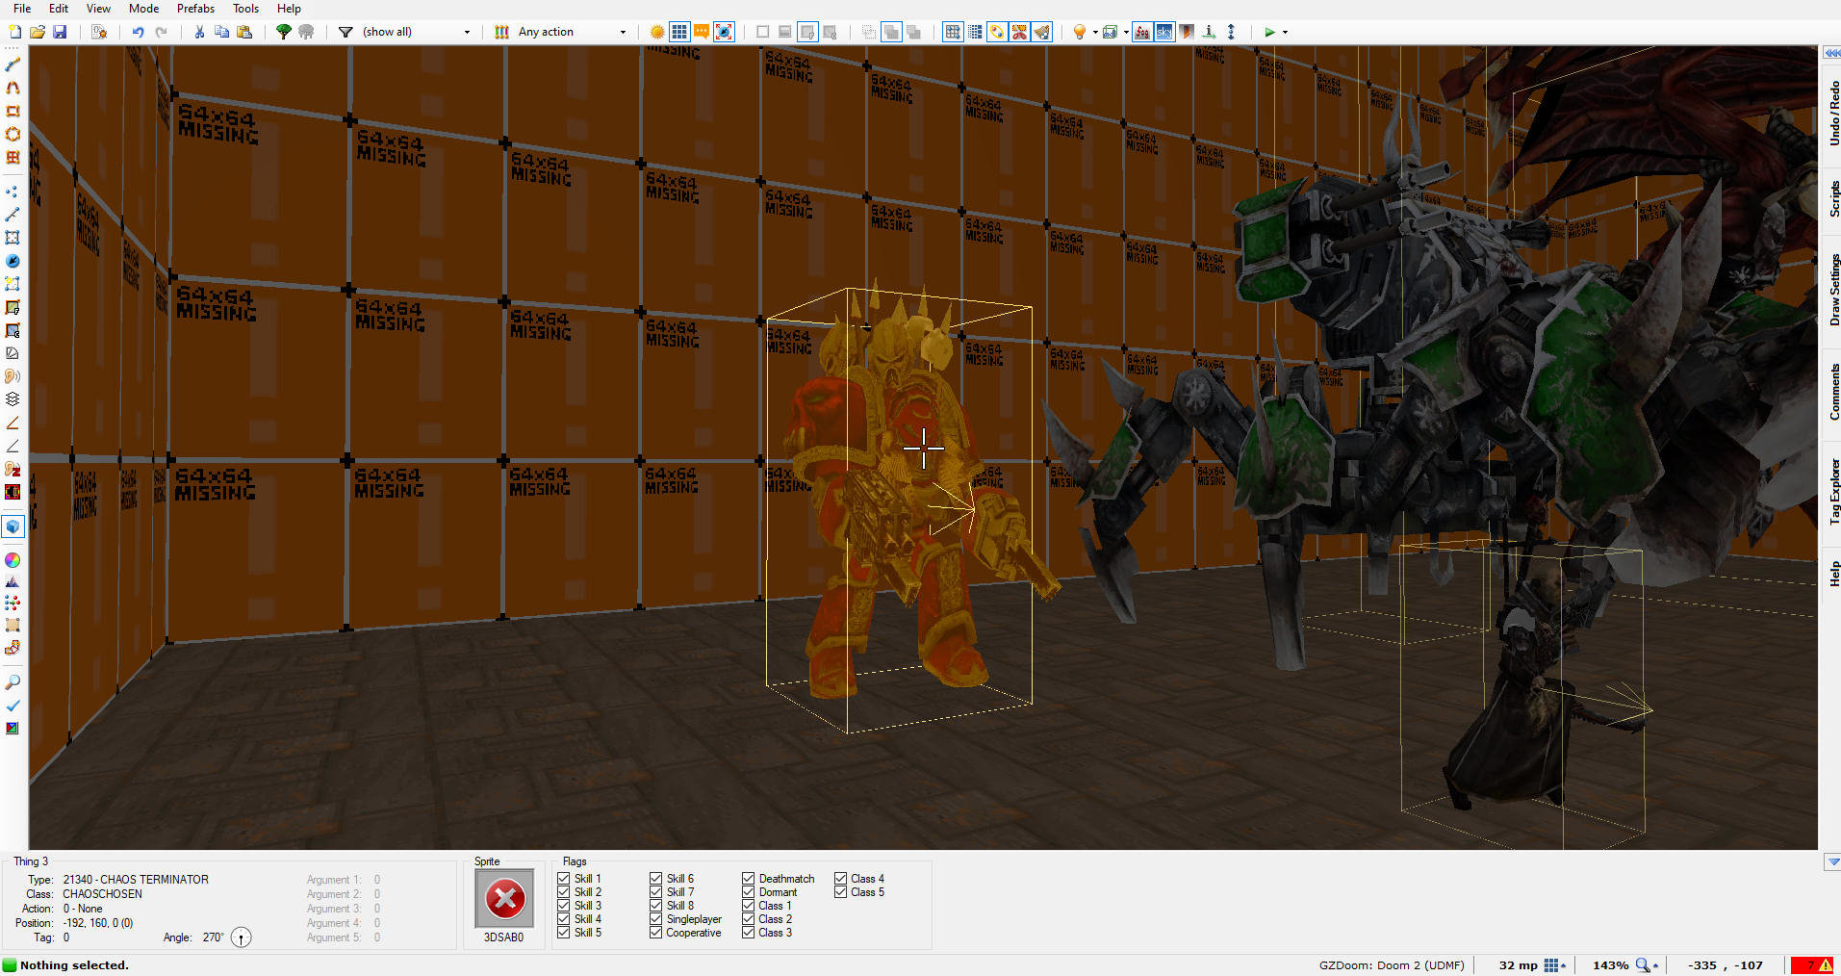Undo the last action

138,32
